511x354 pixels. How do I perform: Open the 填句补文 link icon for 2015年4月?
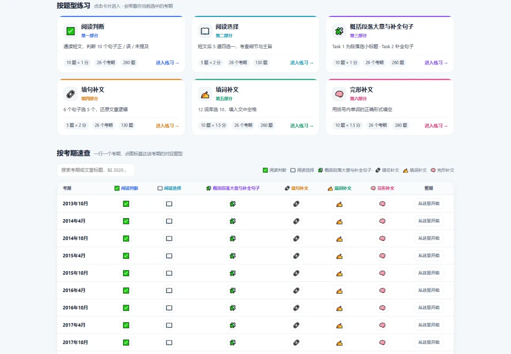[x=296, y=256]
